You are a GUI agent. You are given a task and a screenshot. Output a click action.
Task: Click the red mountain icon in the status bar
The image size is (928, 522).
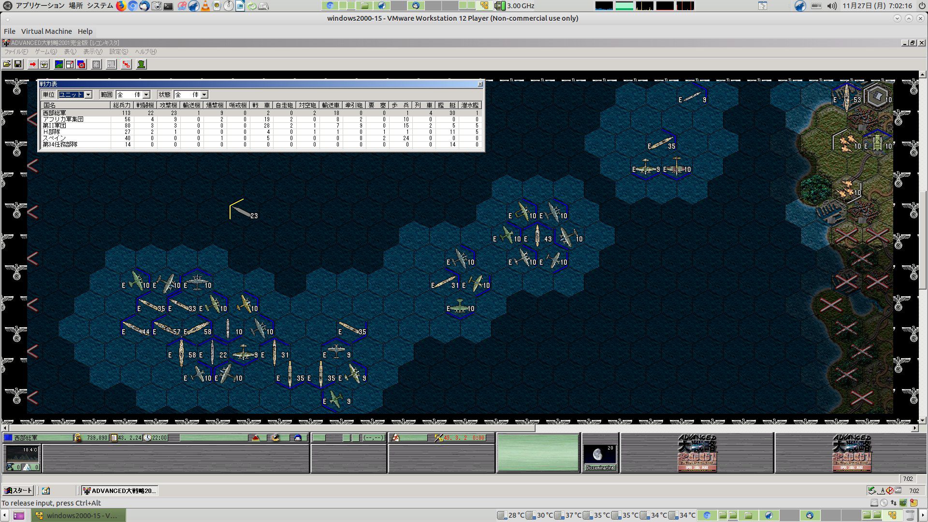click(x=256, y=438)
